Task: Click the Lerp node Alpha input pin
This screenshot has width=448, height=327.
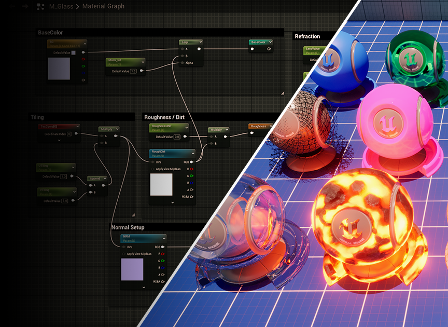Action: pyautogui.click(x=183, y=63)
